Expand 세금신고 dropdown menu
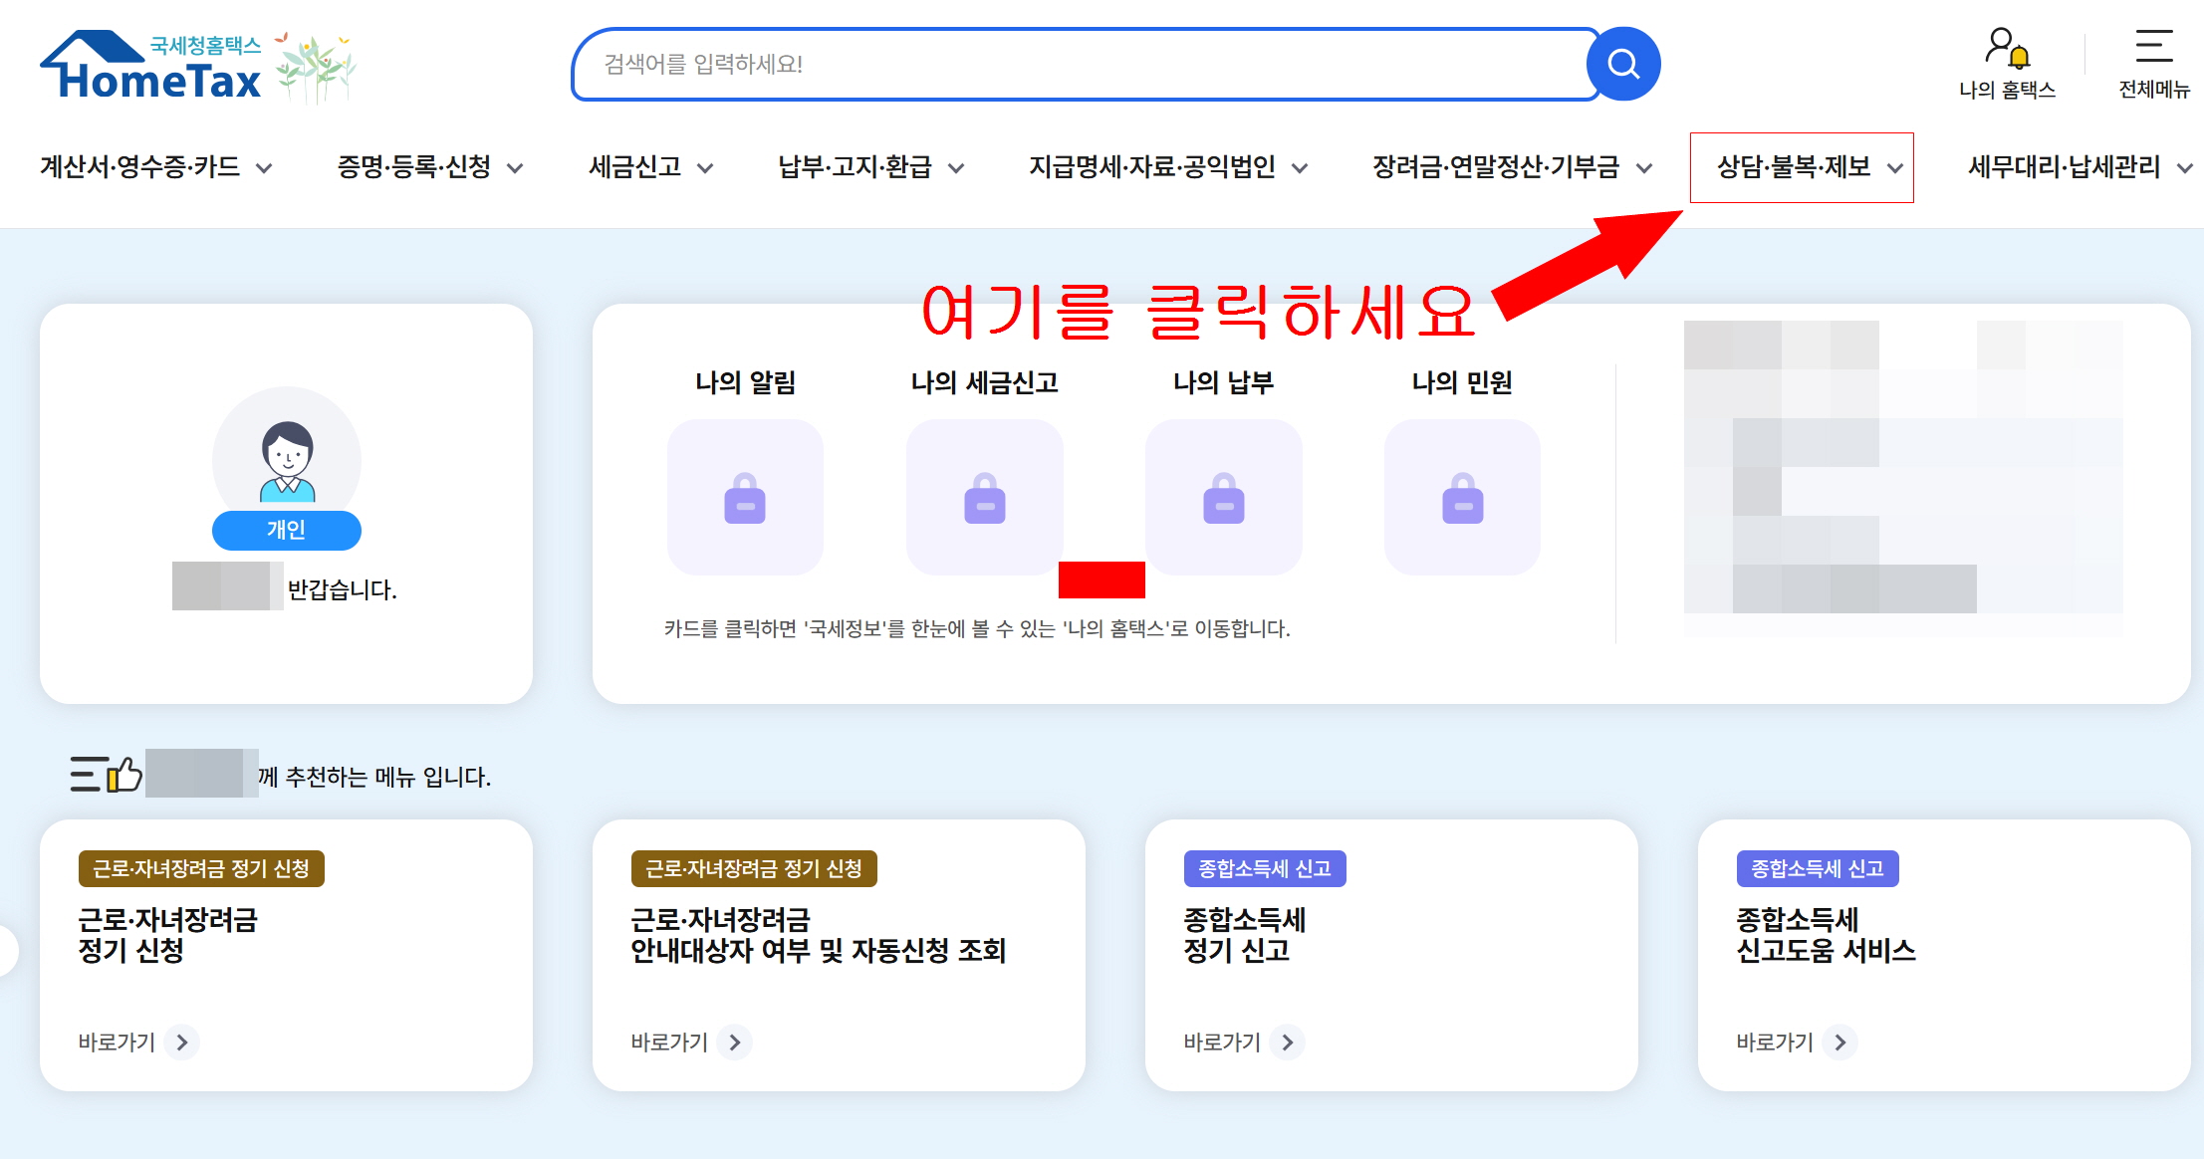The width and height of the screenshot is (2204, 1159). [650, 167]
